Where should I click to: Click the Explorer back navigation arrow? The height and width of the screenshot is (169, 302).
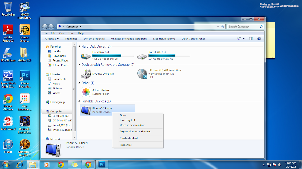coord(45,27)
